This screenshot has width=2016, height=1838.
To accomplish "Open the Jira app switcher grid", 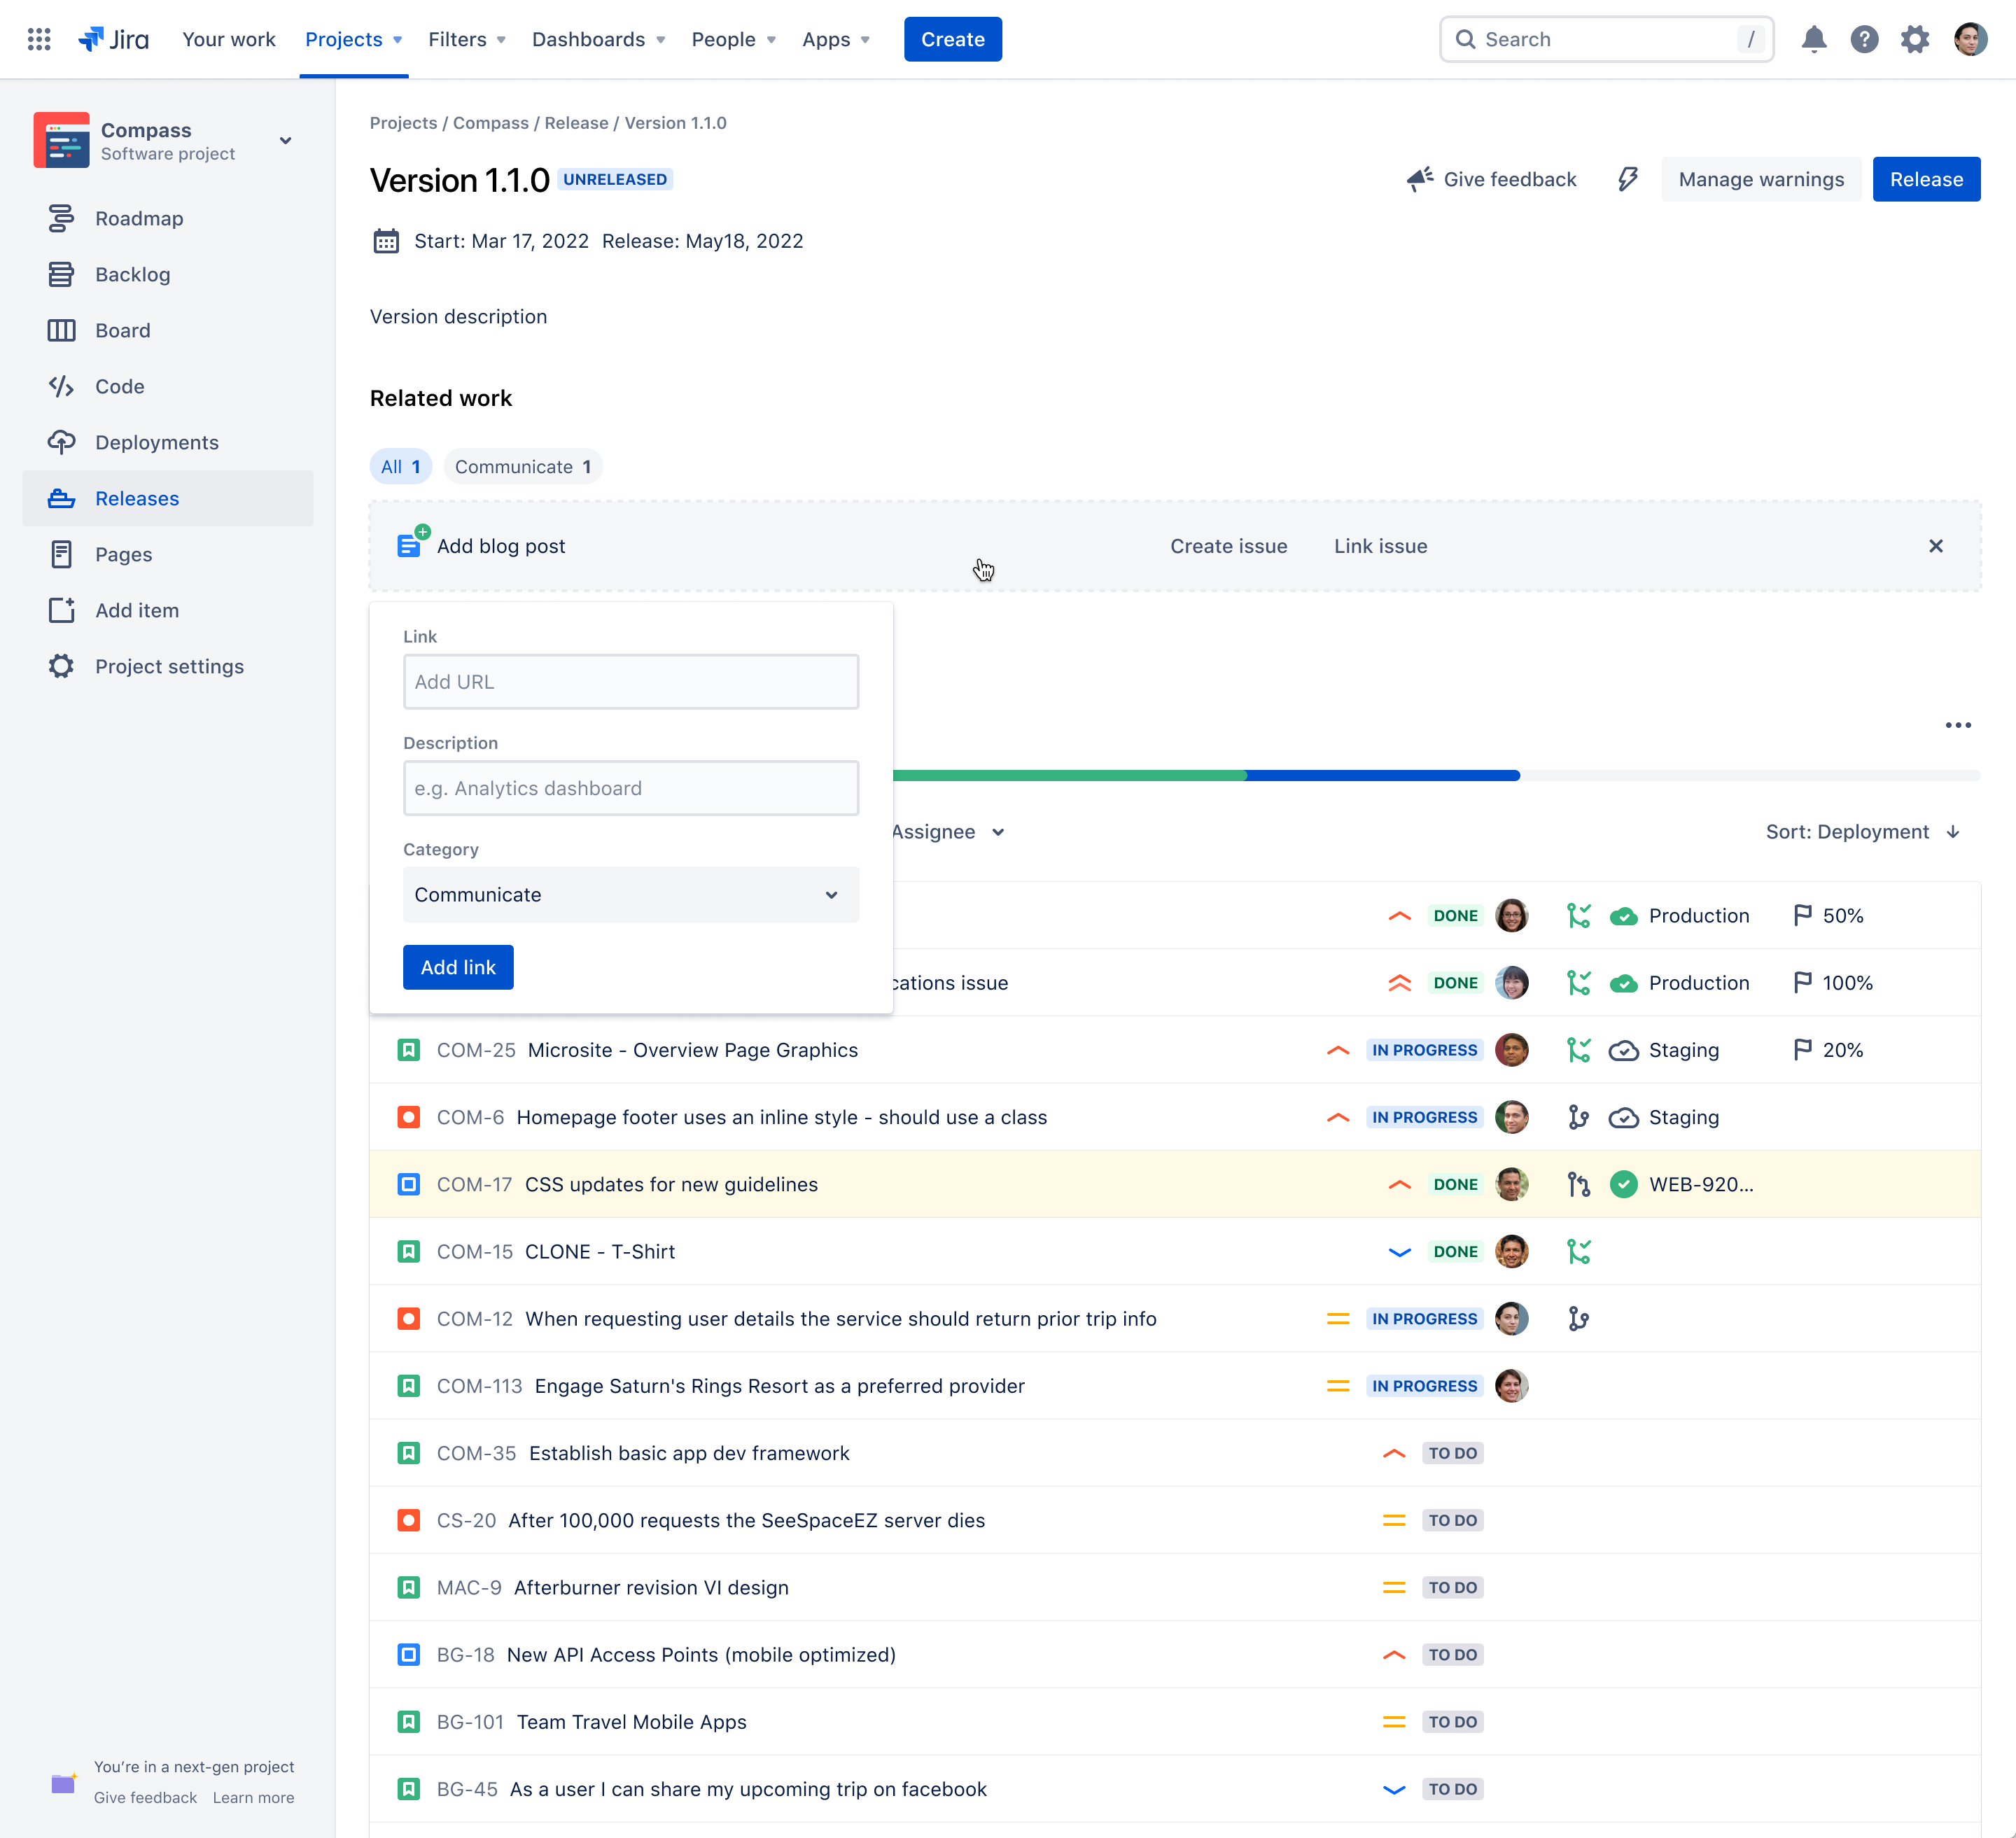I will coord(39,39).
